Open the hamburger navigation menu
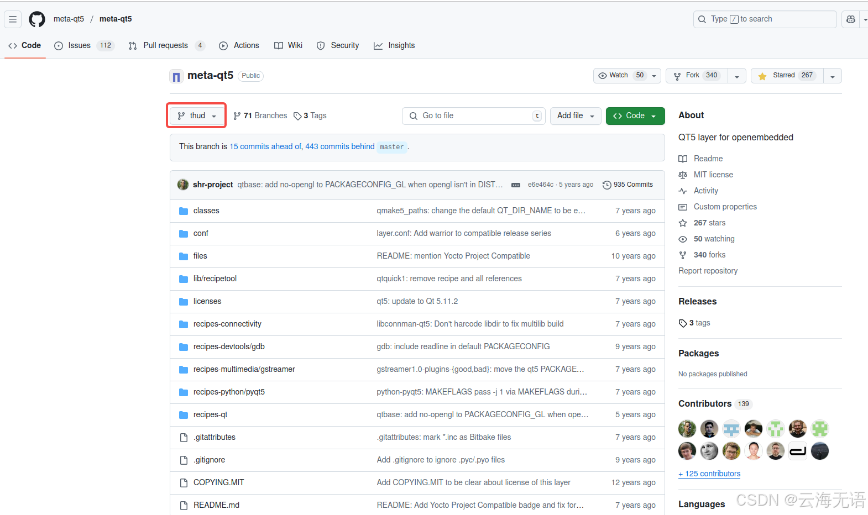The image size is (868, 515). tap(13, 19)
